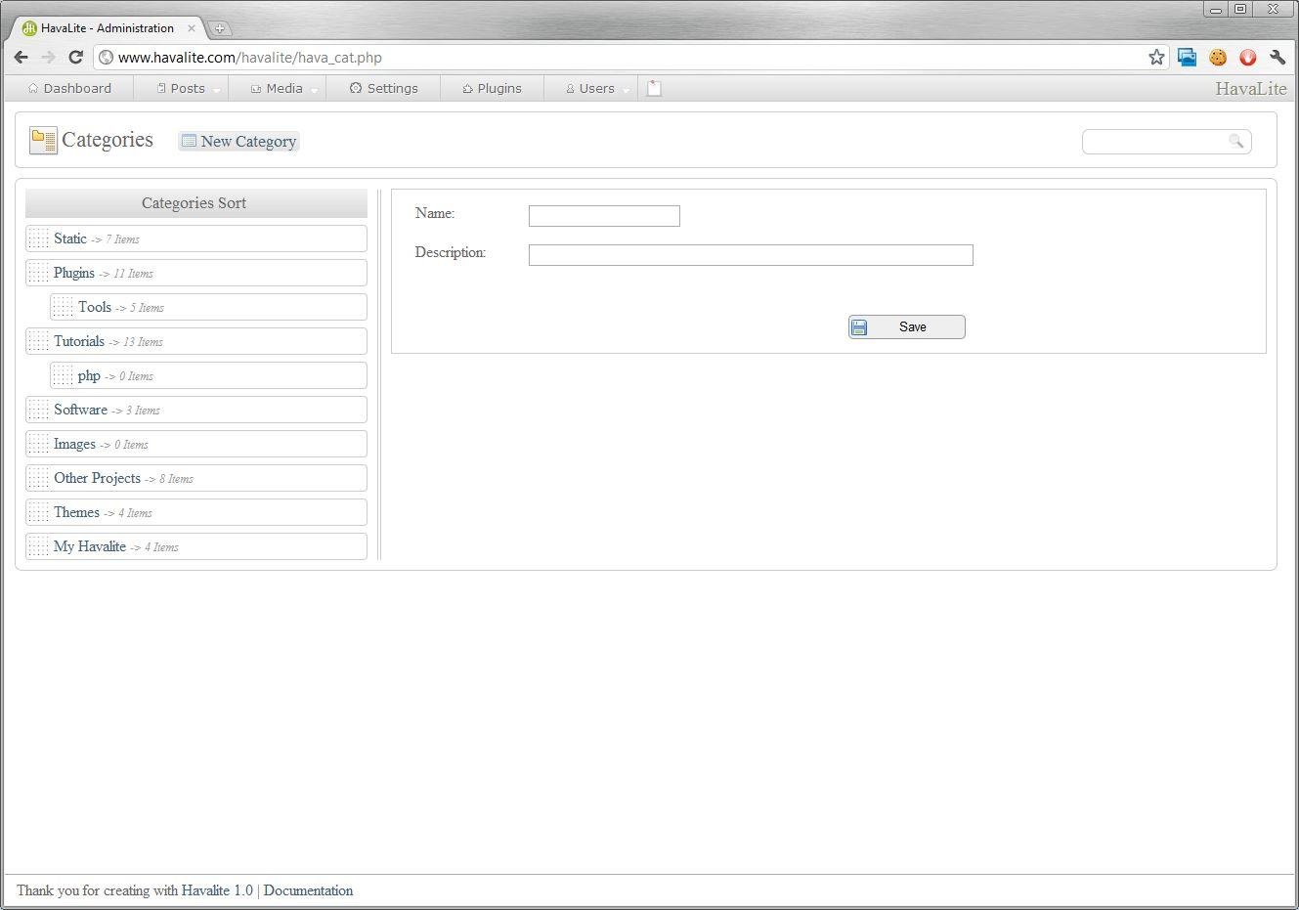Click the search magnifier icon
Viewport: 1299px width, 910px height.
point(1235,142)
